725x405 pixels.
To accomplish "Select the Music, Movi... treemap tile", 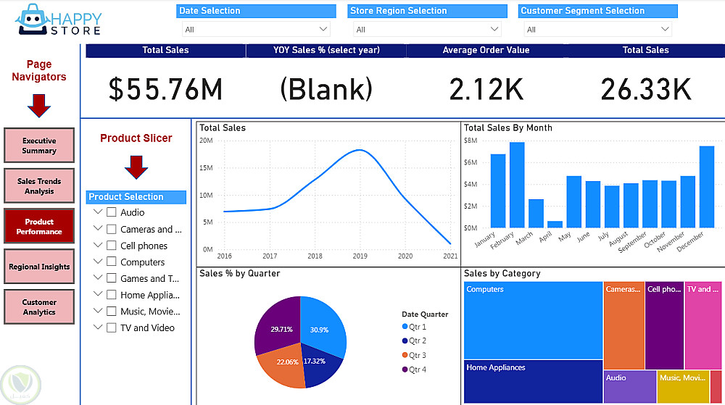I will coord(683,387).
